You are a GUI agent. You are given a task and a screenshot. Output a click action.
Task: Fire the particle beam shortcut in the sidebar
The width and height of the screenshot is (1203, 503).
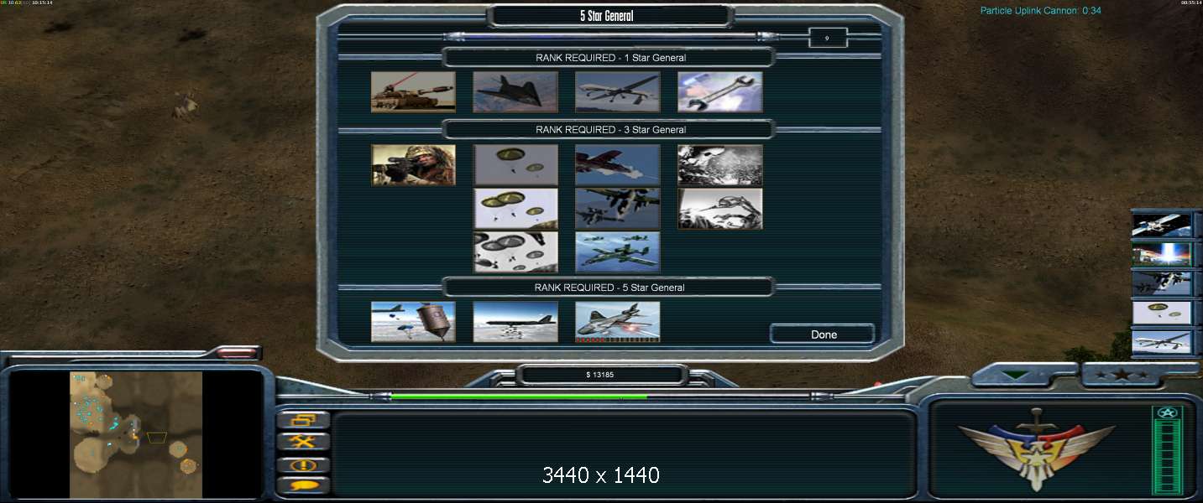click(1162, 254)
